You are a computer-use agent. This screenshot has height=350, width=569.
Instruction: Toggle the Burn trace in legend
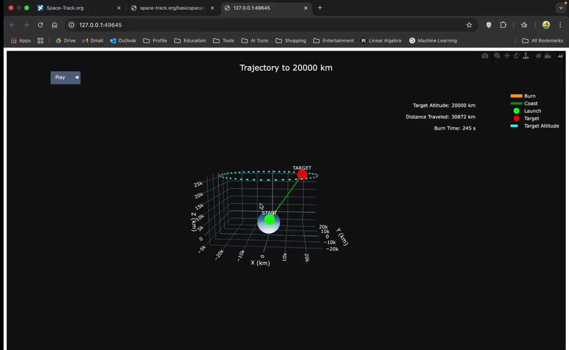523,96
